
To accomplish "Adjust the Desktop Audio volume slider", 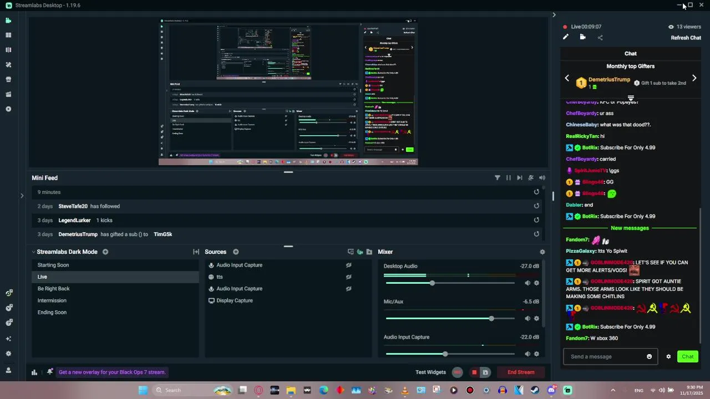I will pos(432,283).
